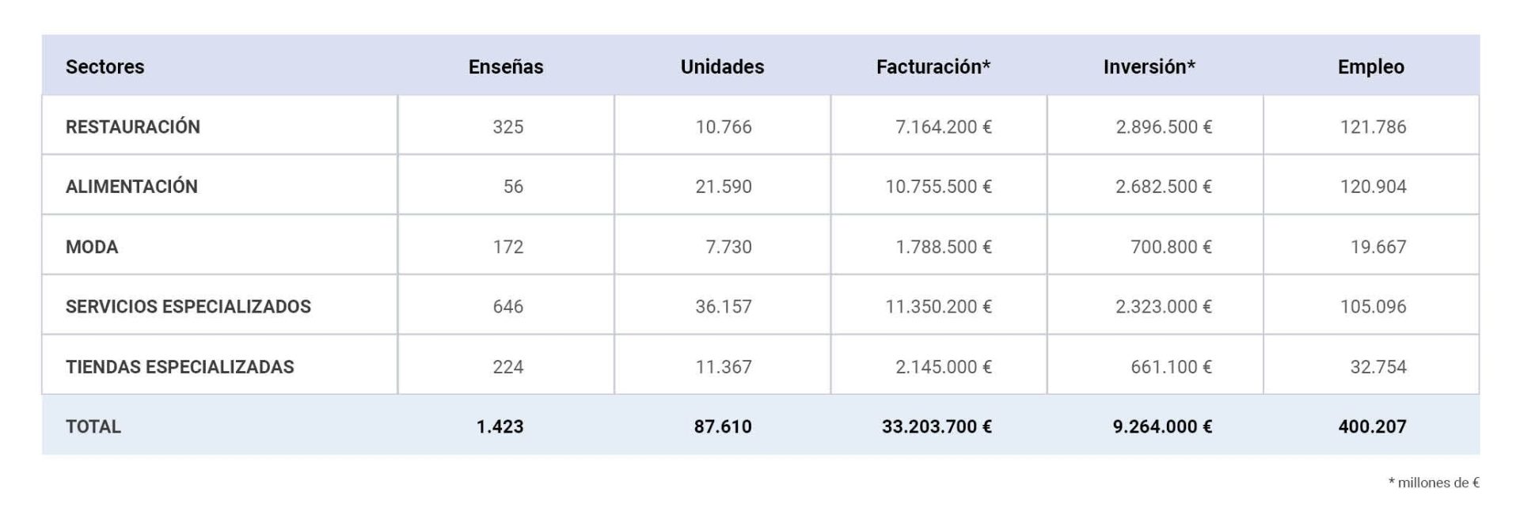Select Servicios Especializados inversión 2.323.000 €
This screenshot has height=511, width=1520.
tap(1163, 307)
